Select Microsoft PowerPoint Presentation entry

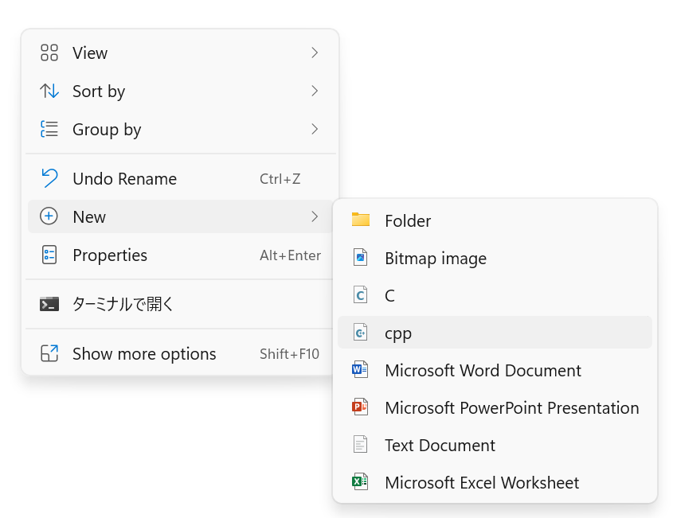(511, 407)
